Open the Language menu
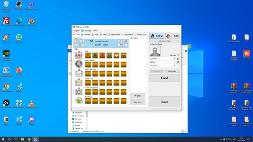The width and height of the screenshot is (253, 142). (x=86, y=31)
